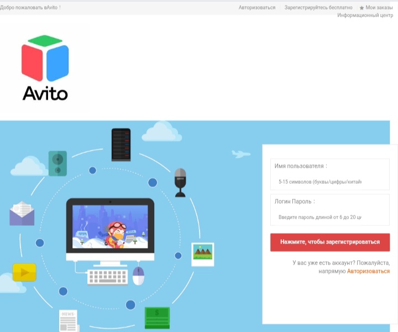Viewport: 398px width, 332px height.
Task: Click the green money bill icon
Action: [157, 318]
